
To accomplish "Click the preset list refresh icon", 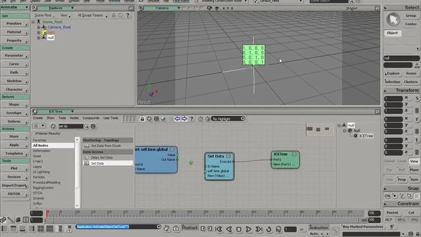I will click(53, 126).
